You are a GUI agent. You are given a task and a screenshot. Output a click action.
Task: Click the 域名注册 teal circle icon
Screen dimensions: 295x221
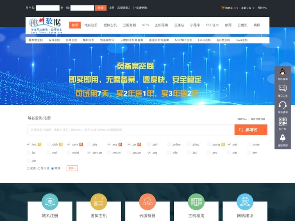50,202
